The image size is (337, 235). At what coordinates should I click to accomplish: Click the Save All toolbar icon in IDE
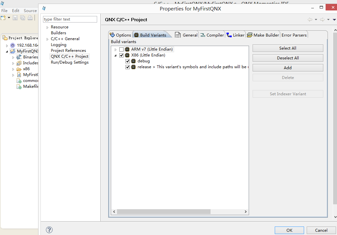(22, 18)
